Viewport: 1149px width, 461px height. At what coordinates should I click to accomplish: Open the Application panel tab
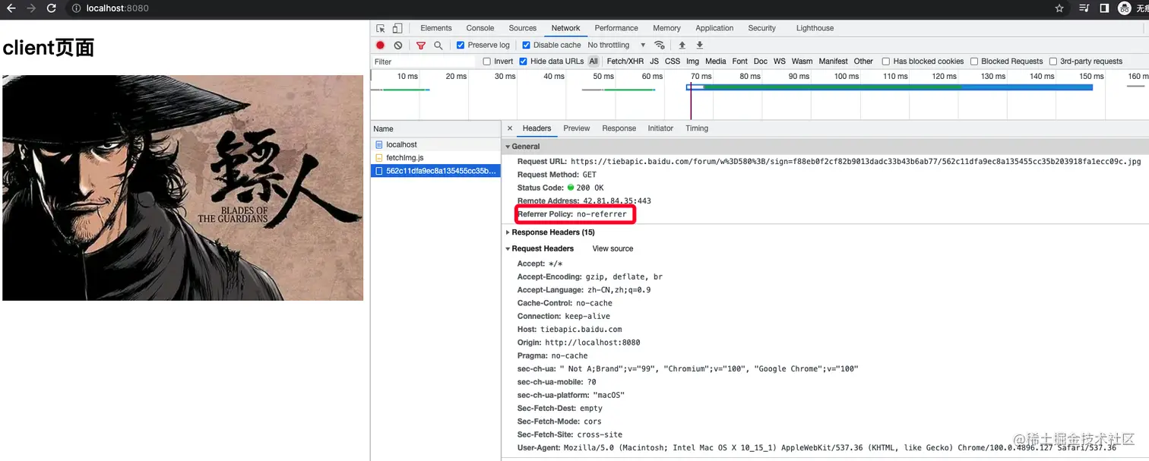714,28
